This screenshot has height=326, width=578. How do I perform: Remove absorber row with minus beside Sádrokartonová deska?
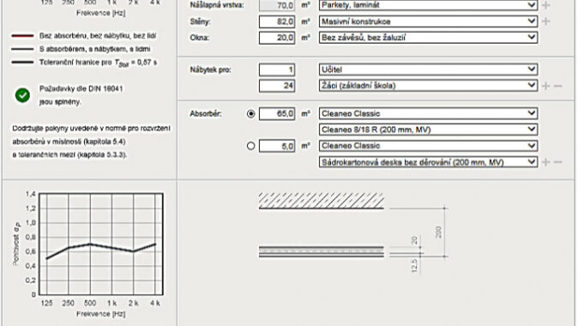tap(557, 162)
